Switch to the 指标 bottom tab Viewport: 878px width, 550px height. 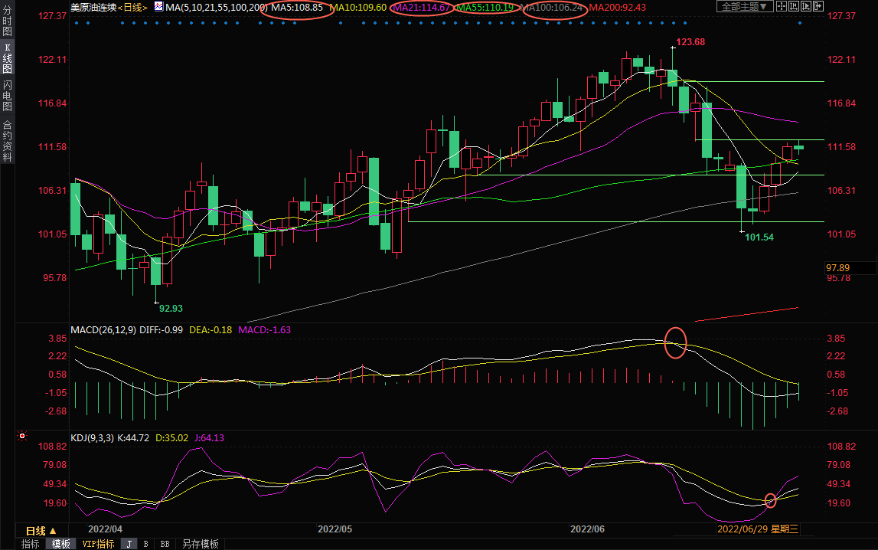click(31, 544)
